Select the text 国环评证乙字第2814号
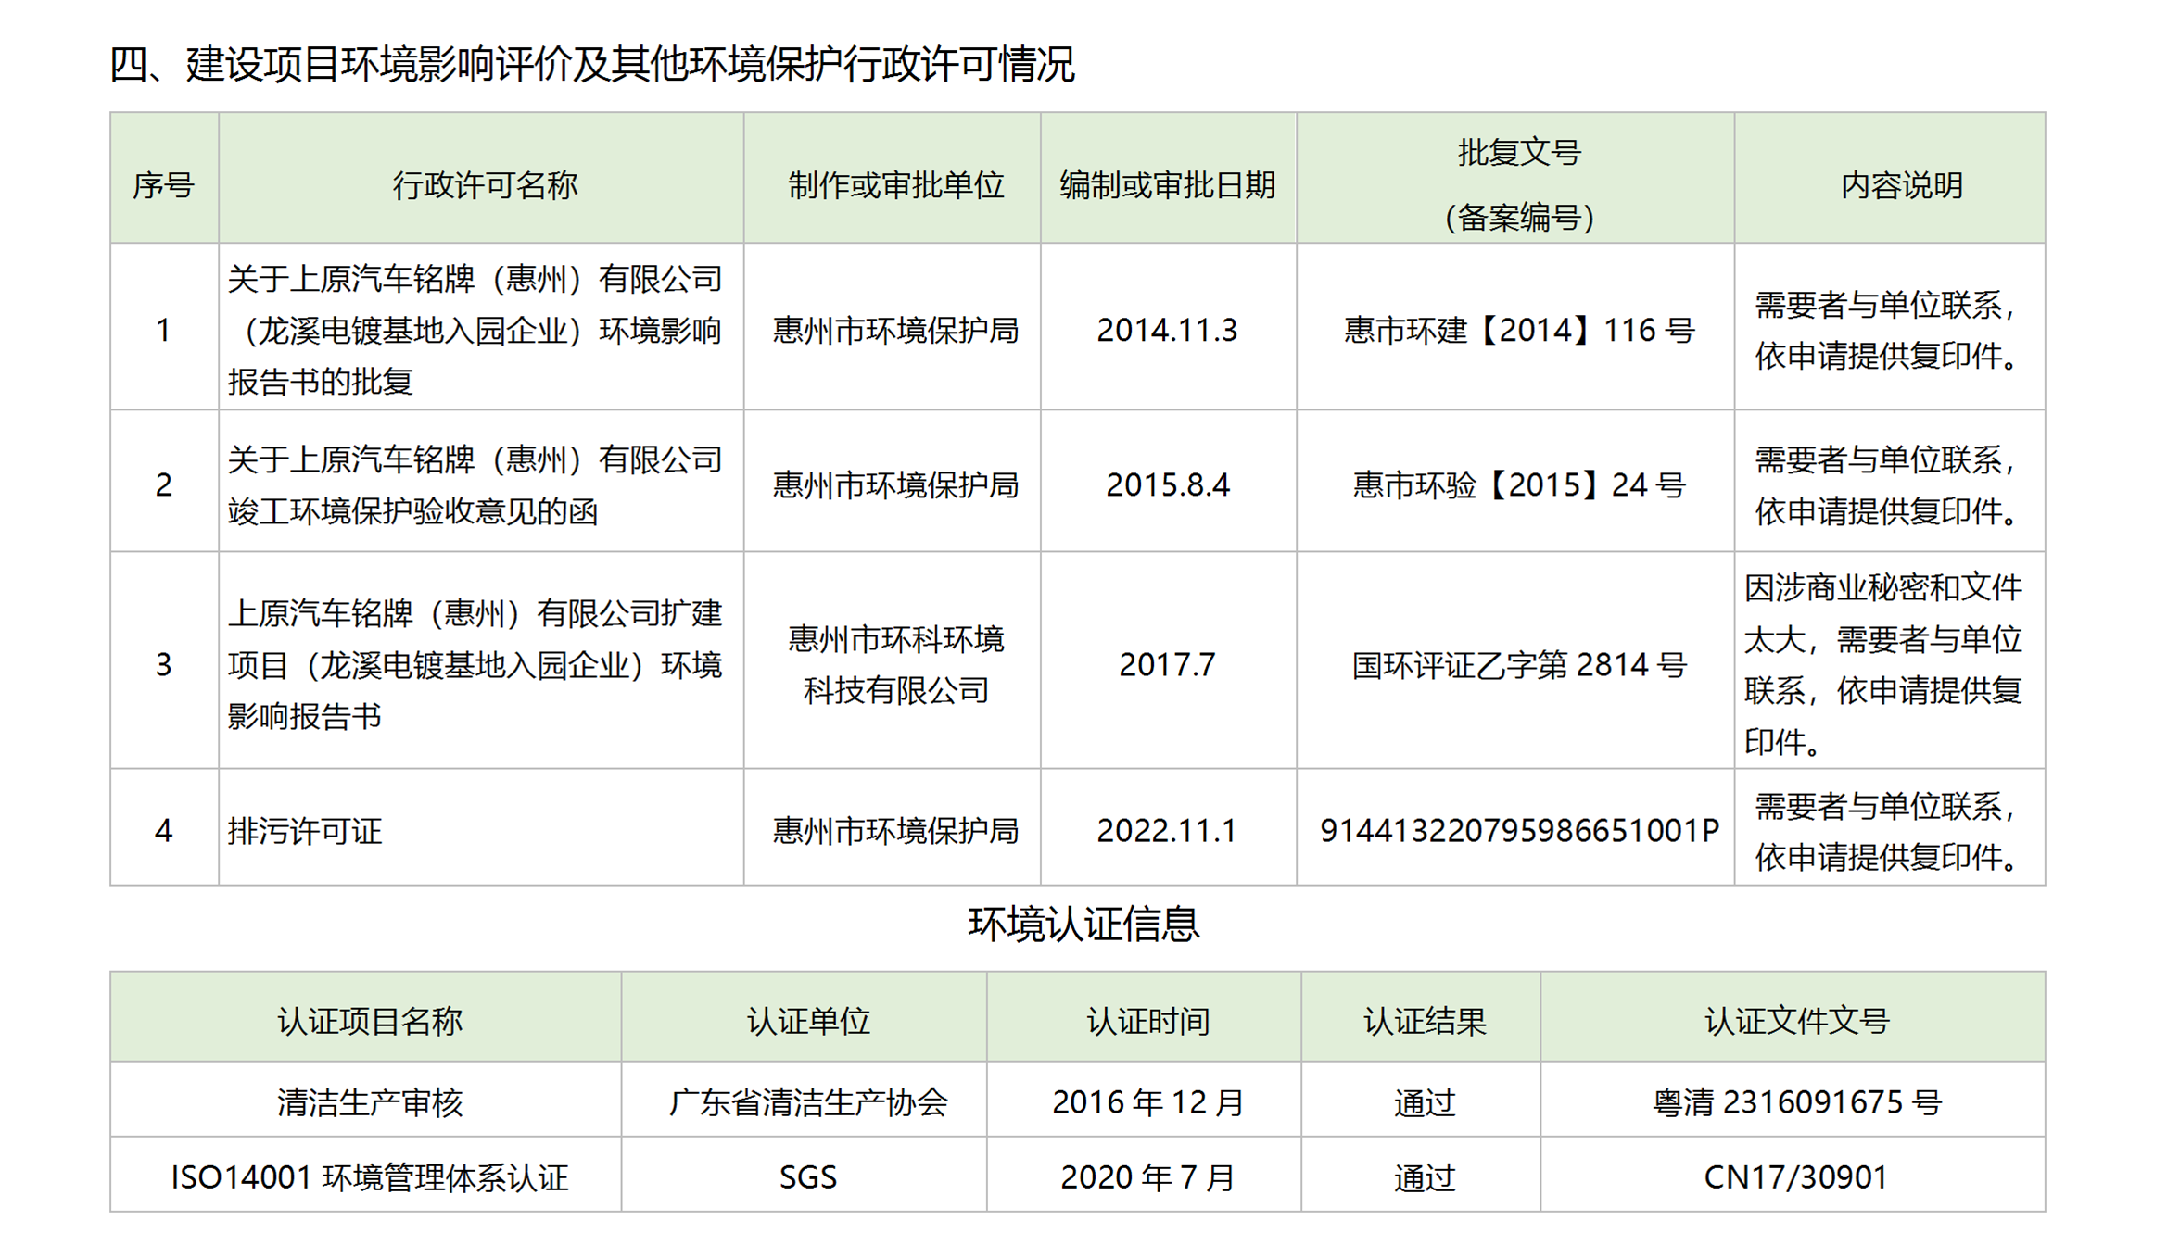This screenshot has width=2167, height=1258. click(1519, 664)
